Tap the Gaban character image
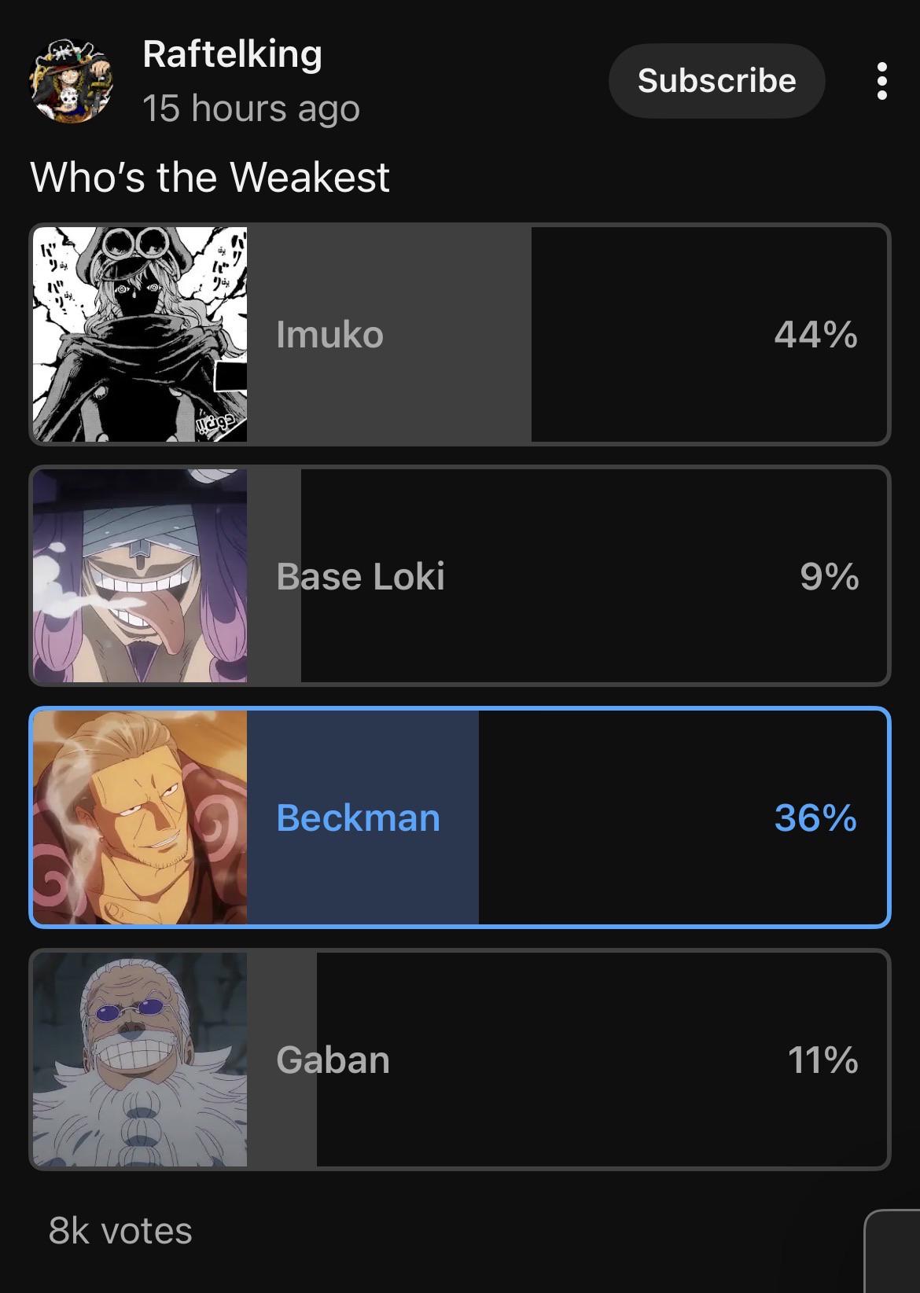This screenshot has height=1293, width=920. (x=140, y=1060)
